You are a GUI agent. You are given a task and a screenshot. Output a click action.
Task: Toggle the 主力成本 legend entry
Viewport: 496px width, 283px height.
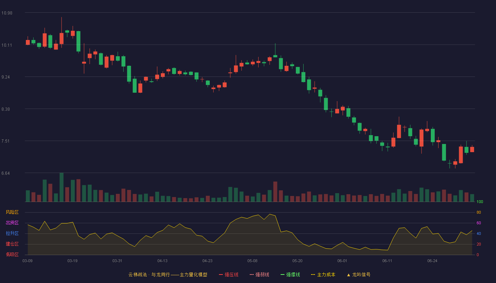point(323,275)
